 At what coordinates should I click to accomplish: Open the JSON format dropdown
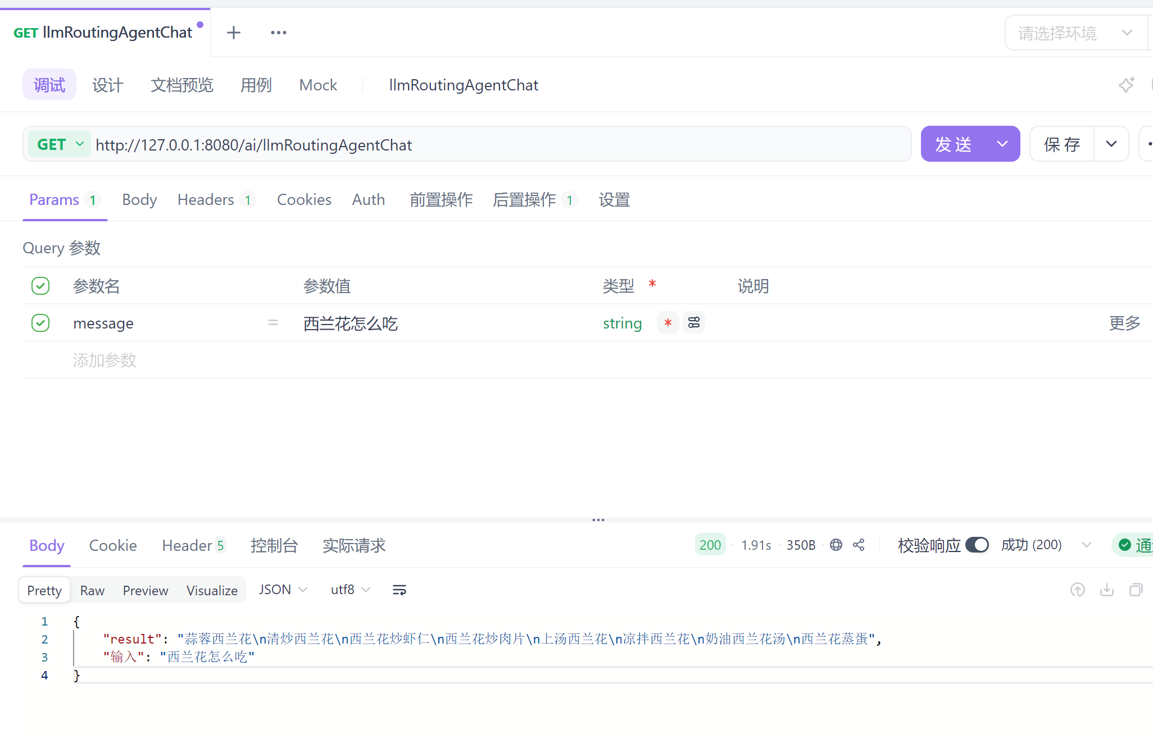click(283, 590)
